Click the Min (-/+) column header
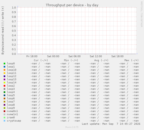144x130 pixels. coord(71,60)
